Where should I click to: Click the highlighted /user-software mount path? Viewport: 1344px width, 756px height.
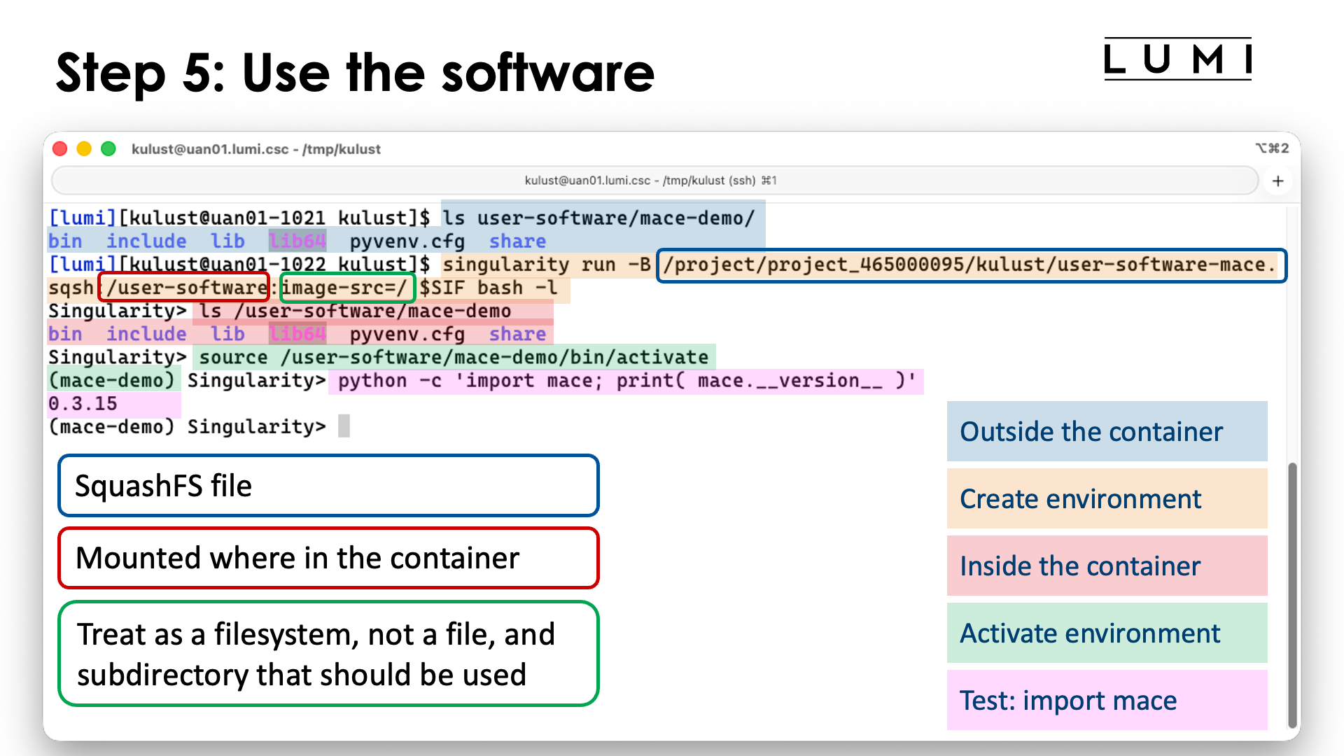click(x=183, y=287)
